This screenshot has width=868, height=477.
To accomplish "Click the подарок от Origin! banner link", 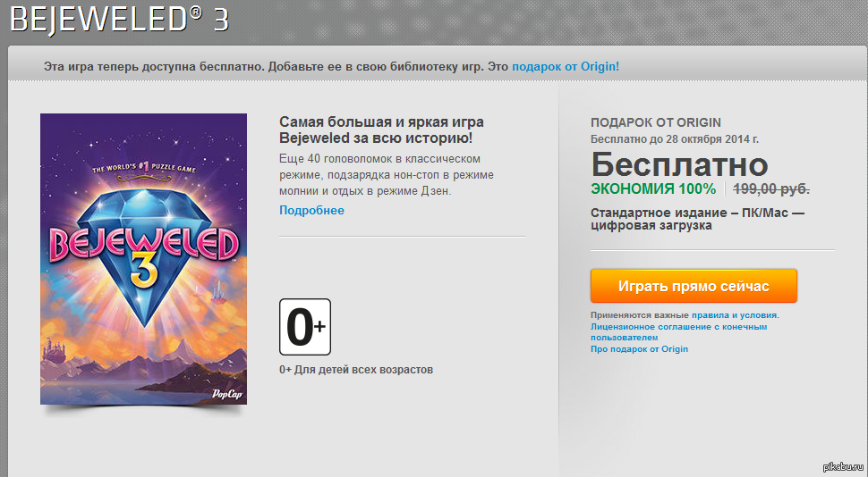I will (x=566, y=67).
